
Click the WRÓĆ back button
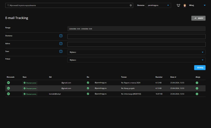[198, 18]
